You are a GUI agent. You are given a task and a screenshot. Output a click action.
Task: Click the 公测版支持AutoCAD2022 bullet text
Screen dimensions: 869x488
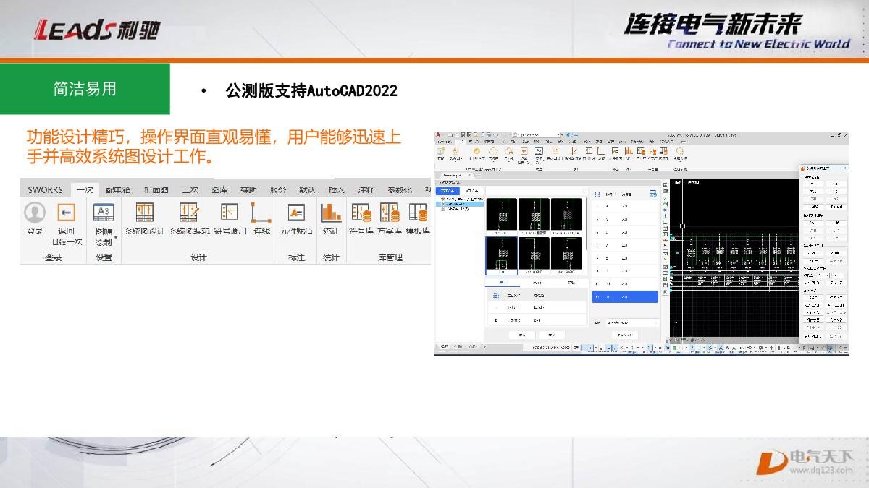coord(311,91)
